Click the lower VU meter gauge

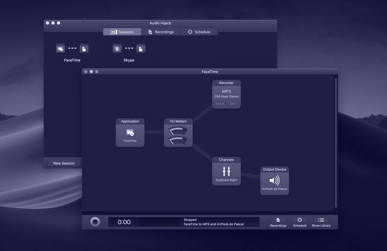[178, 141]
